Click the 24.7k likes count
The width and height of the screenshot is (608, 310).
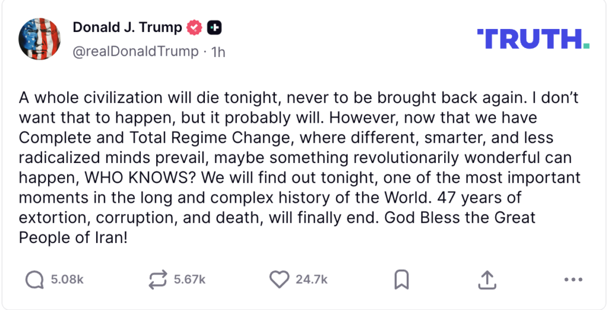(x=312, y=279)
